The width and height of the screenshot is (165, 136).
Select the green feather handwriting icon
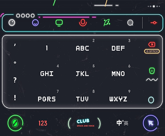click(x=107, y=23)
